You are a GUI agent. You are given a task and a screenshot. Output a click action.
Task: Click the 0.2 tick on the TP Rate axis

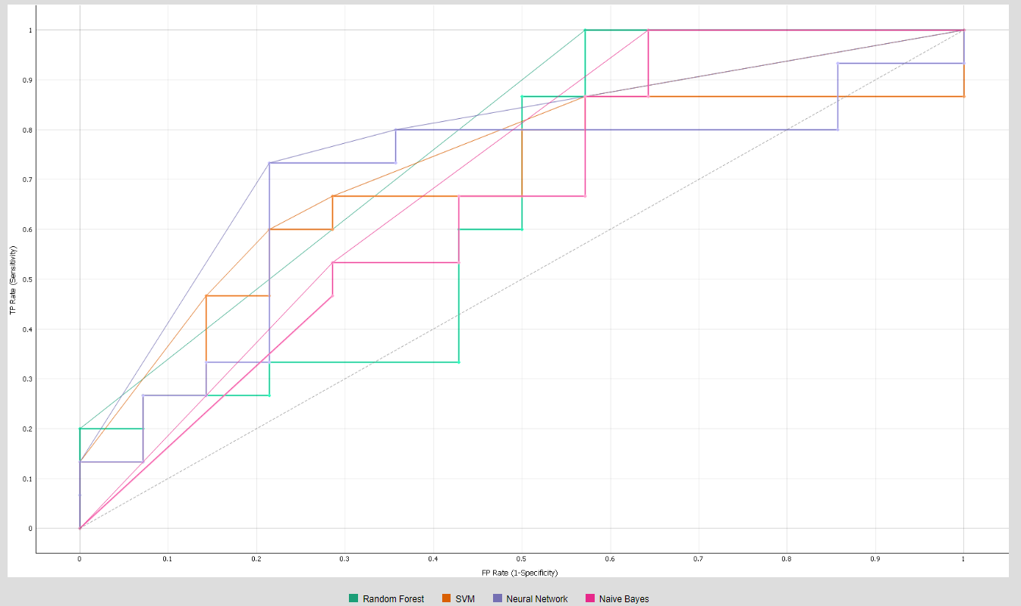[29, 429]
